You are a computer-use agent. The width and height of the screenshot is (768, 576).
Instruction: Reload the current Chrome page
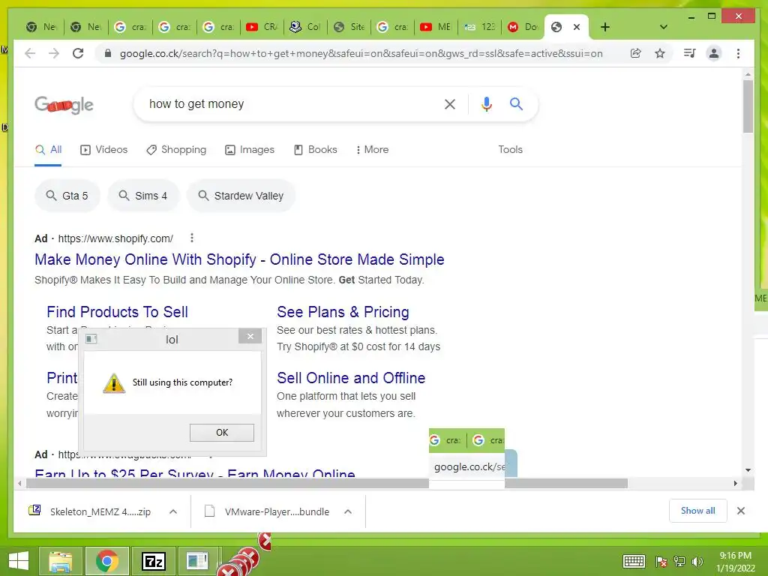(78, 53)
